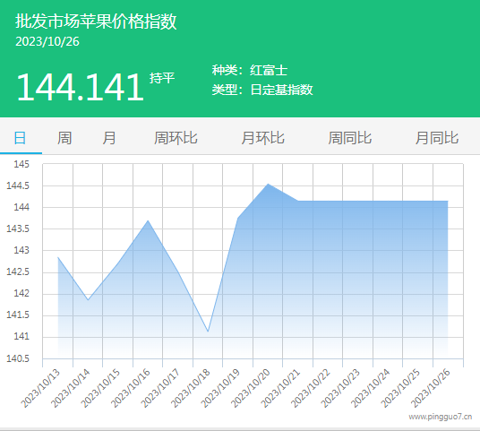The height and width of the screenshot is (431, 480).
Task: Click the chart low point at 2023/10/18
Action: point(208,332)
